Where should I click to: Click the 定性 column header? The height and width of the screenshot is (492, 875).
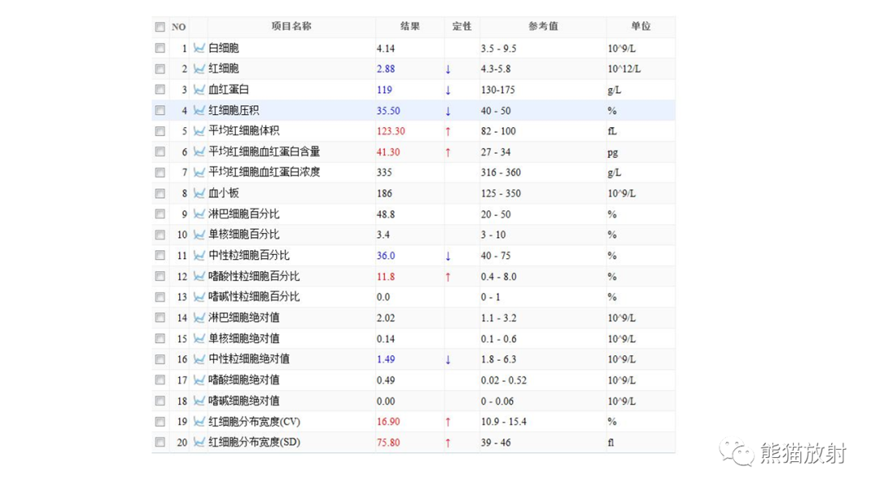(462, 26)
